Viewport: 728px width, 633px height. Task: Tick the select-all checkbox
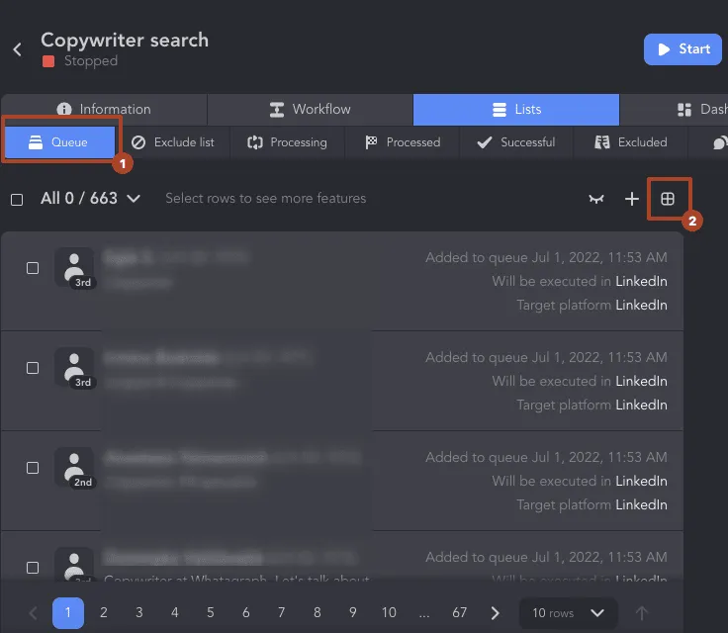tap(17, 200)
